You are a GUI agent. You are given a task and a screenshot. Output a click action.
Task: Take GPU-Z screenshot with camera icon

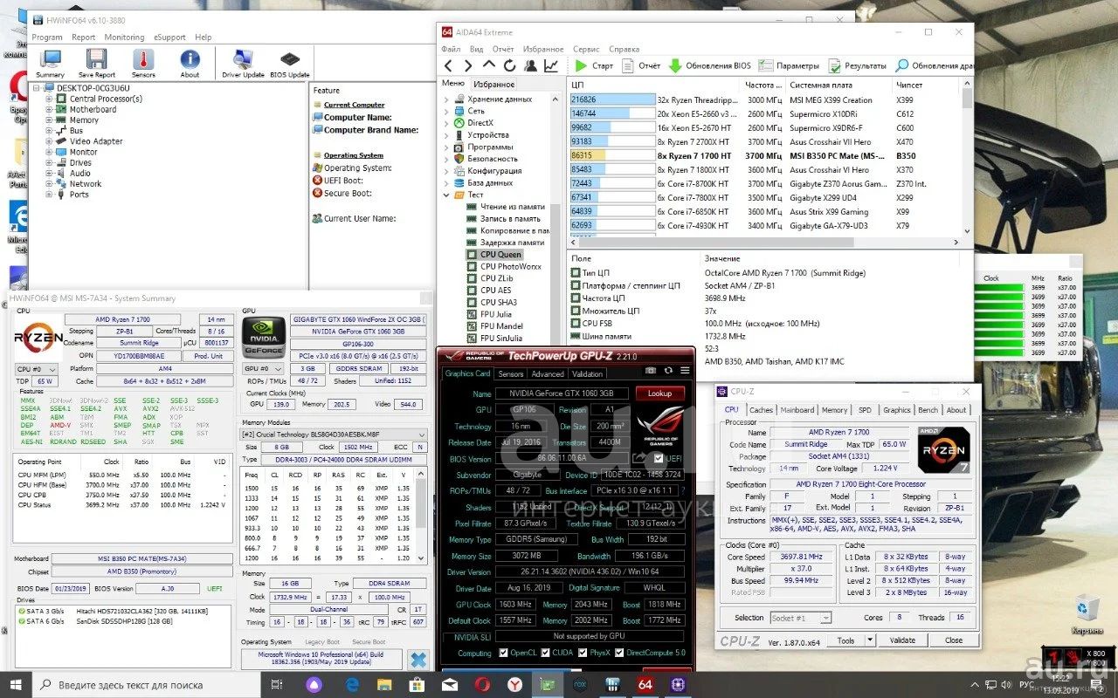point(651,371)
